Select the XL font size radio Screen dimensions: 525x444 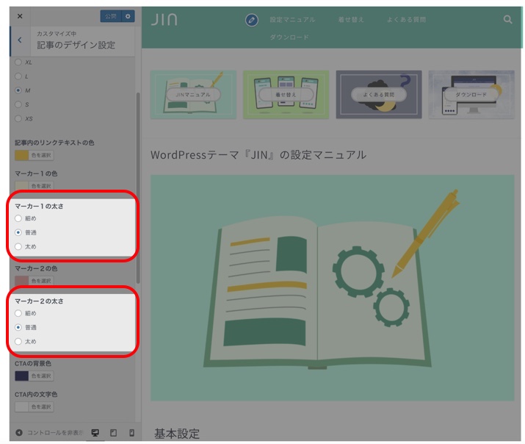pos(18,62)
